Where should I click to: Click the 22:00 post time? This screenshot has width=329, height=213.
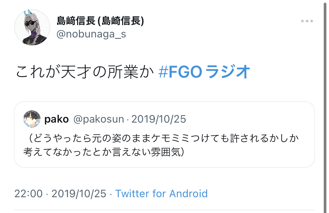tap(28, 194)
